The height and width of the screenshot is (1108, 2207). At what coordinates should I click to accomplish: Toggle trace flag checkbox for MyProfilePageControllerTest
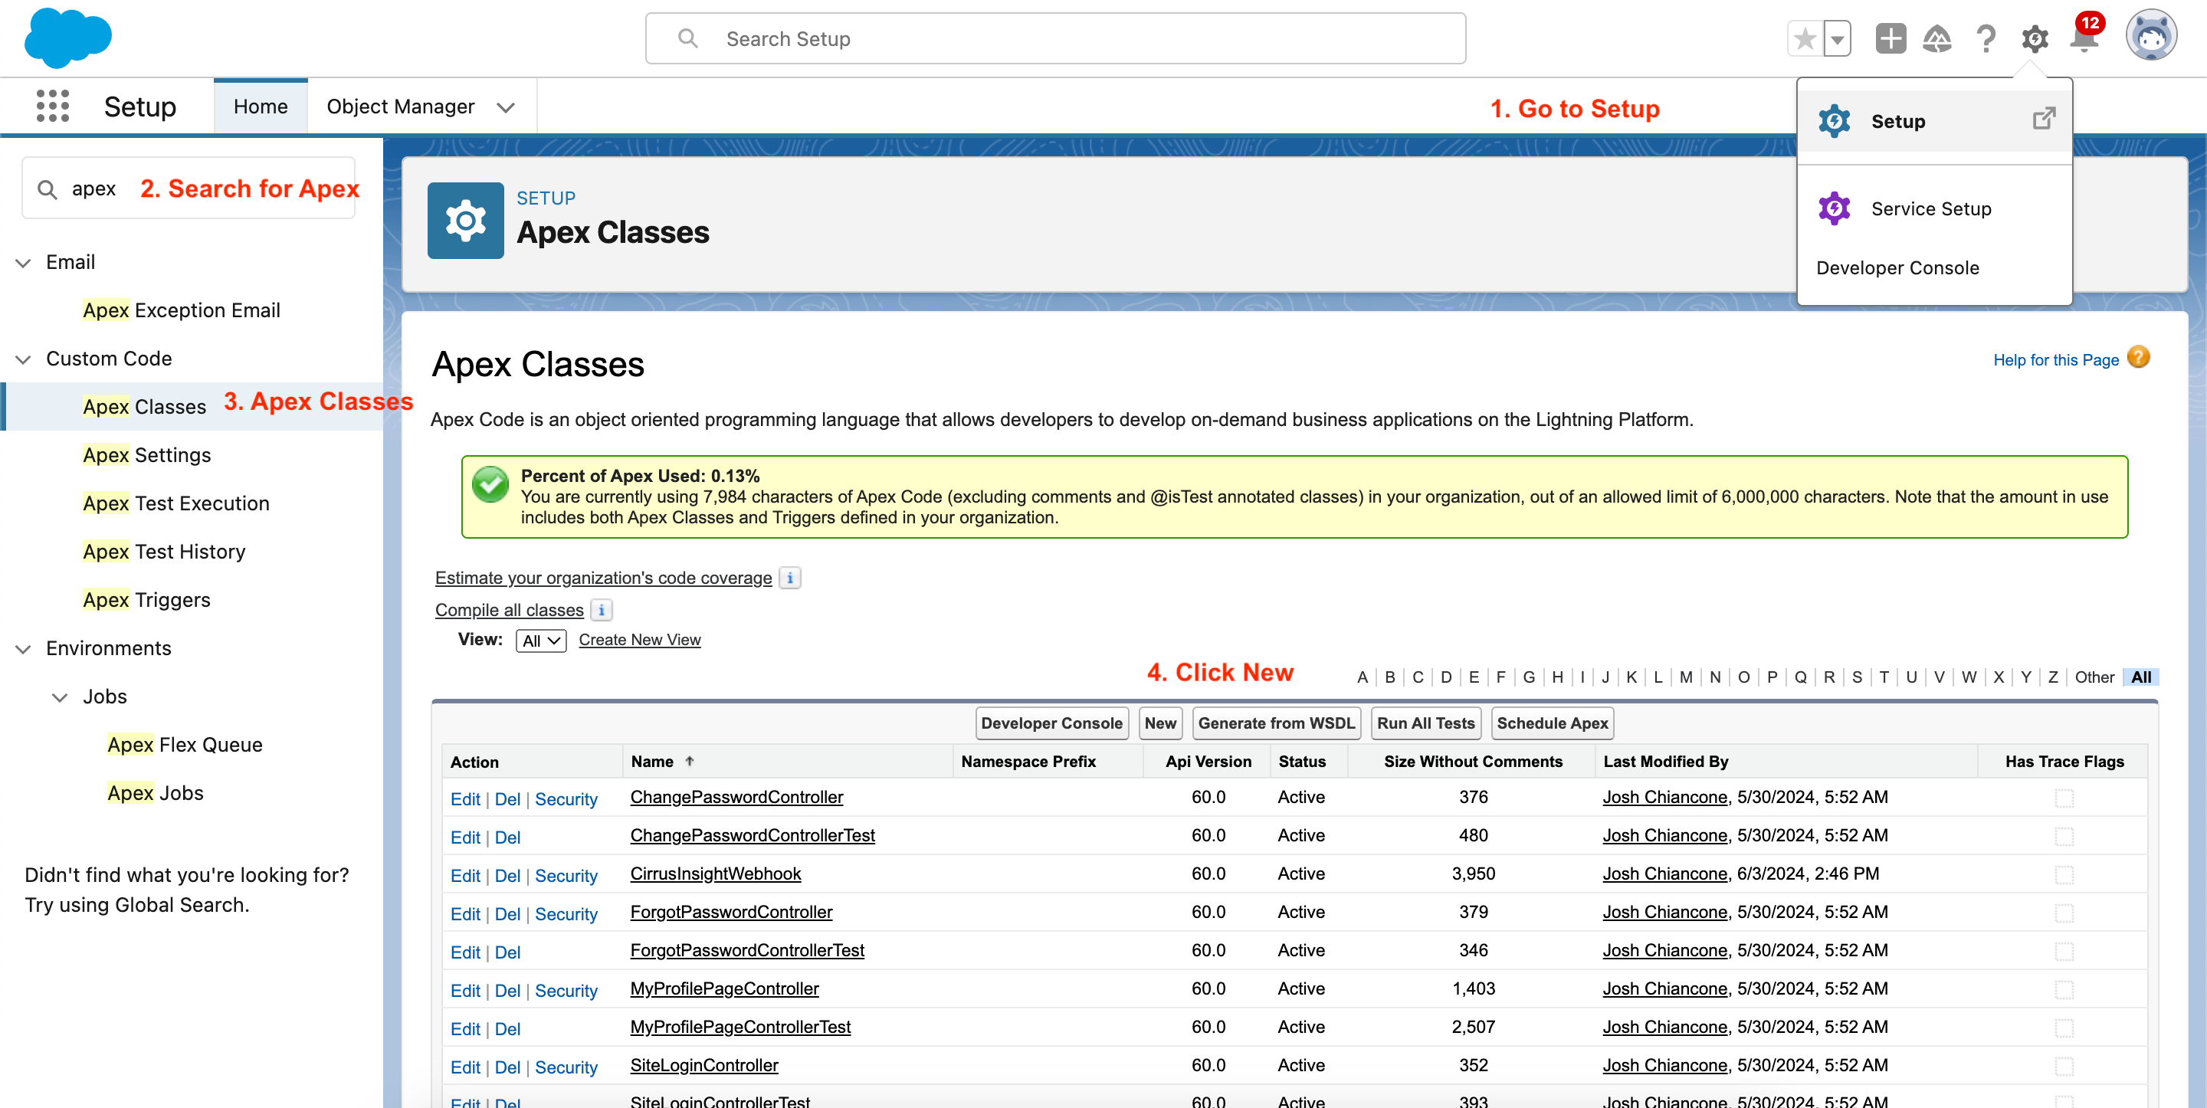click(2064, 1028)
